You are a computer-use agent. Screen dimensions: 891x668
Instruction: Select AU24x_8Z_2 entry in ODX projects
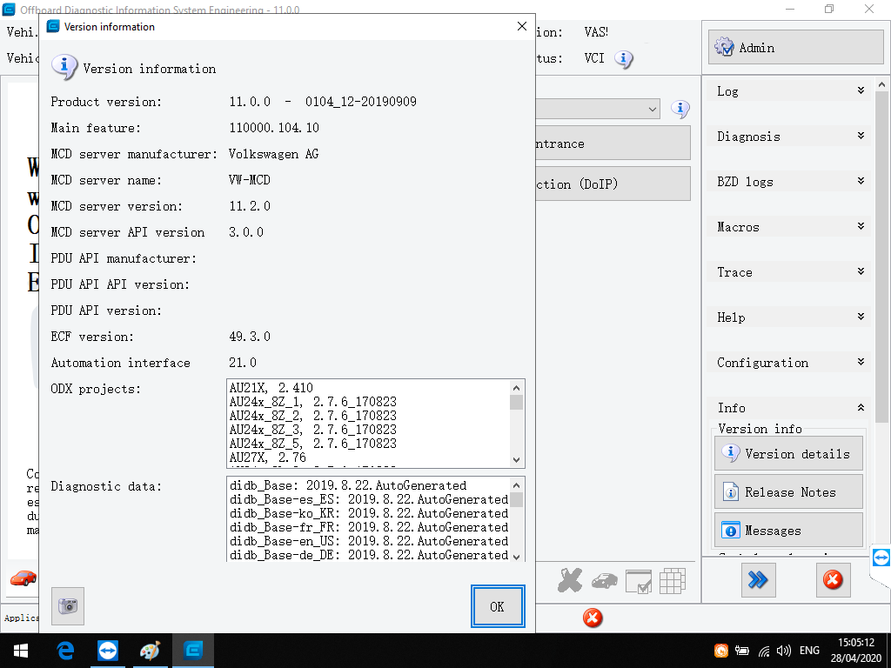313,416
